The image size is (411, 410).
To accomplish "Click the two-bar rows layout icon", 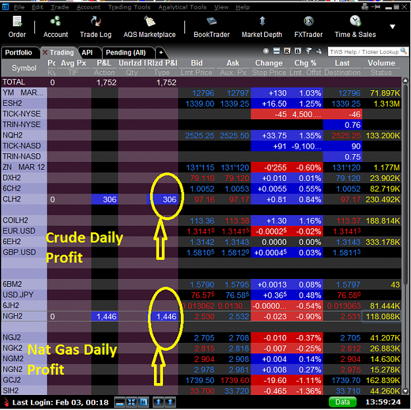I will point(277,51).
